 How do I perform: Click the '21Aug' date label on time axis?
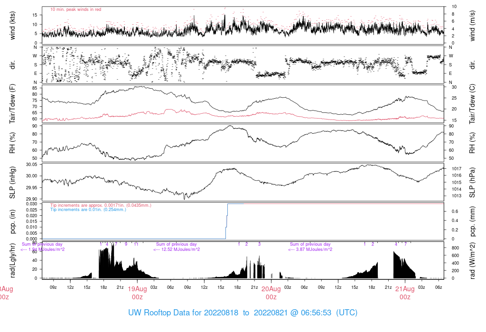click(x=405, y=289)
